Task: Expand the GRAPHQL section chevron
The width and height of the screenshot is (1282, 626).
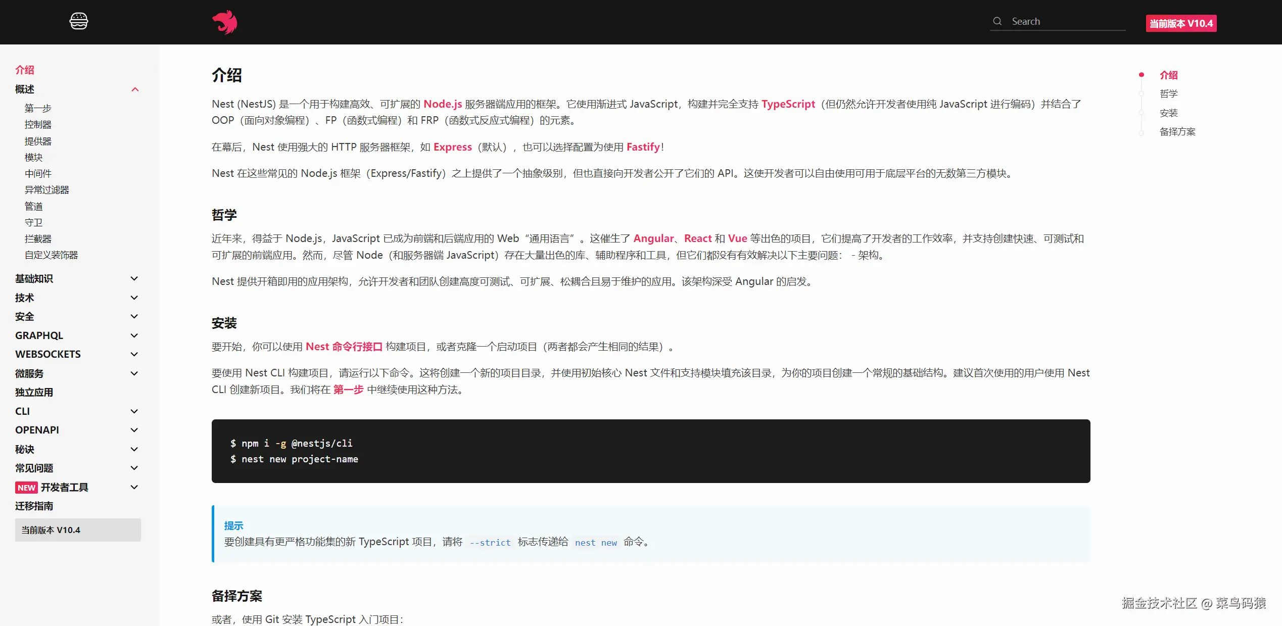Action: [x=134, y=335]
